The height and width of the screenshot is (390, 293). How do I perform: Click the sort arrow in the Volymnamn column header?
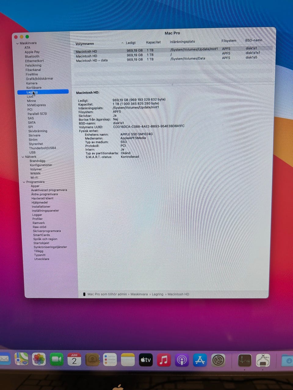pyautogui.click(x=122, y=43)
